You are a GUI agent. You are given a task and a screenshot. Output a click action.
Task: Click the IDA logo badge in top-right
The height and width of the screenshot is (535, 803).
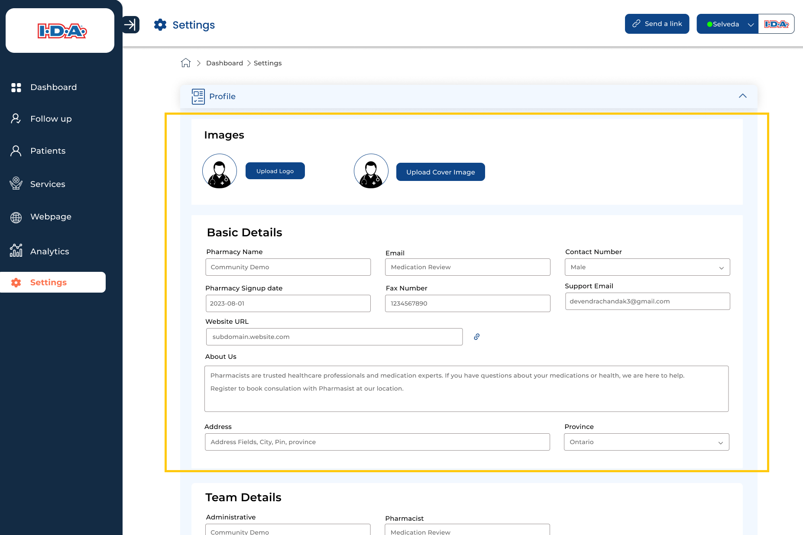[776, 24]
